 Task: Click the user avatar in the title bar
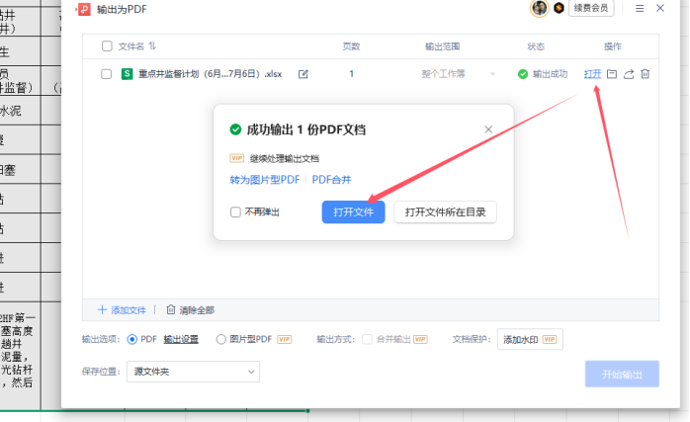(540, 9)
